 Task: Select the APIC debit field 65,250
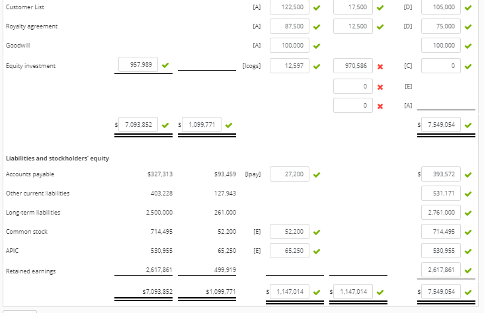pyautogui.click(x=290, y=251)
